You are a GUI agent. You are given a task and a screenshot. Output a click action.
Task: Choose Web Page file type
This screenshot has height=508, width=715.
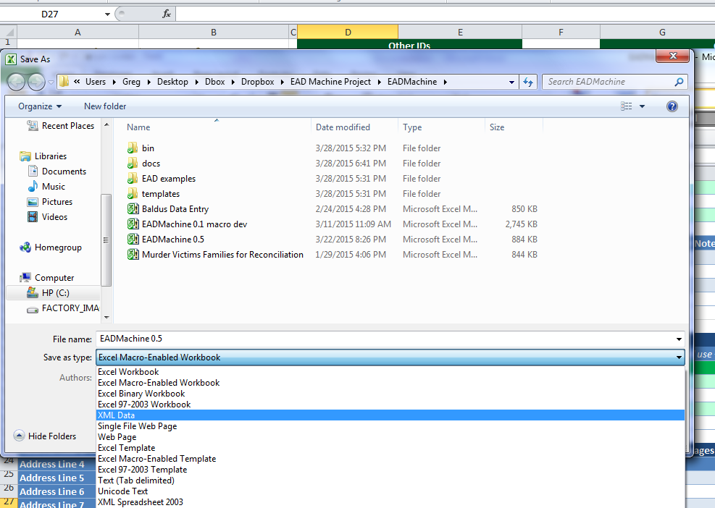[390, 437]
